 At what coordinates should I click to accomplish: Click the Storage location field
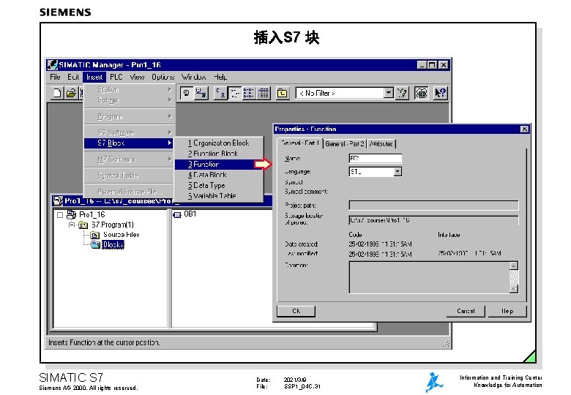pos(433,220)
